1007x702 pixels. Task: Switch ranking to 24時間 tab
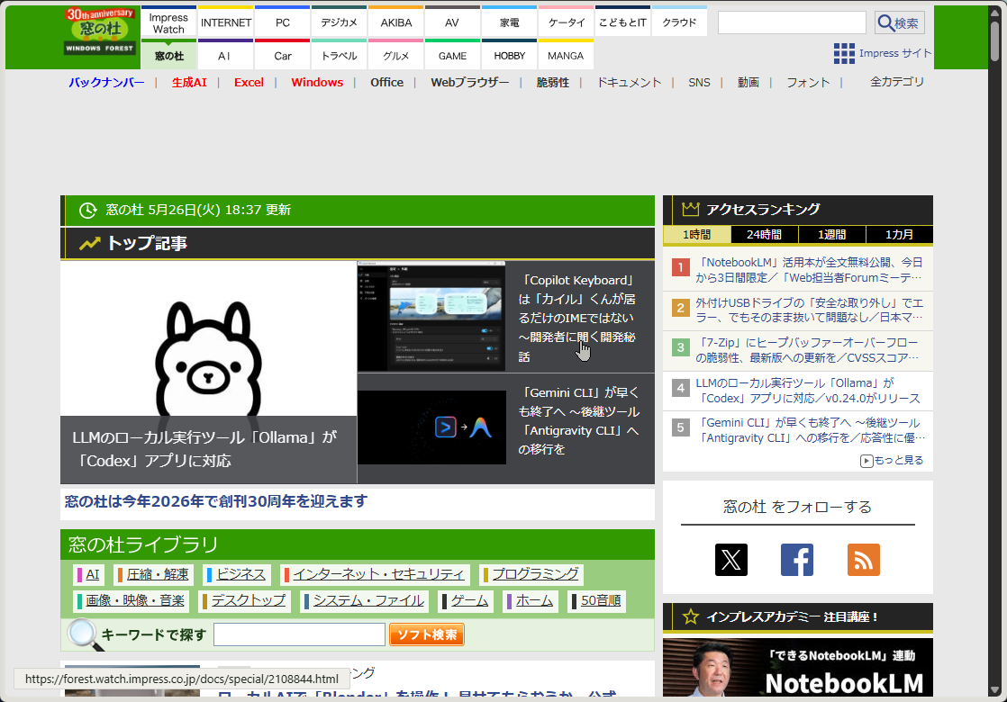click(764, 234)
